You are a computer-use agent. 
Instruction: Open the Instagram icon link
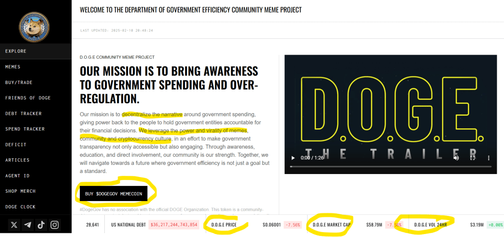(55, 225)
